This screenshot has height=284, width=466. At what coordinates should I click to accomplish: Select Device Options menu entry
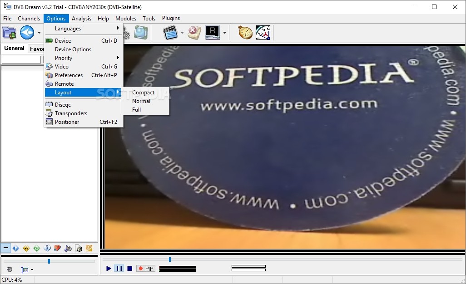pos(84,49)
